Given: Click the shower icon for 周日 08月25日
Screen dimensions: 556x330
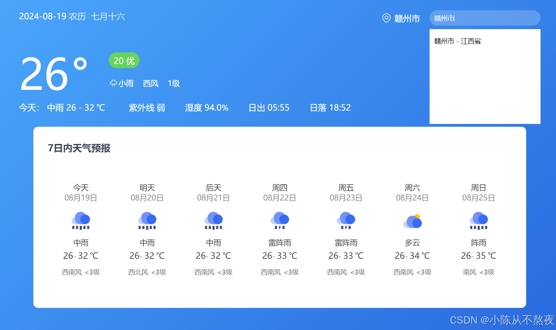Looking at the screenshot, I should (x=479, y=220).
